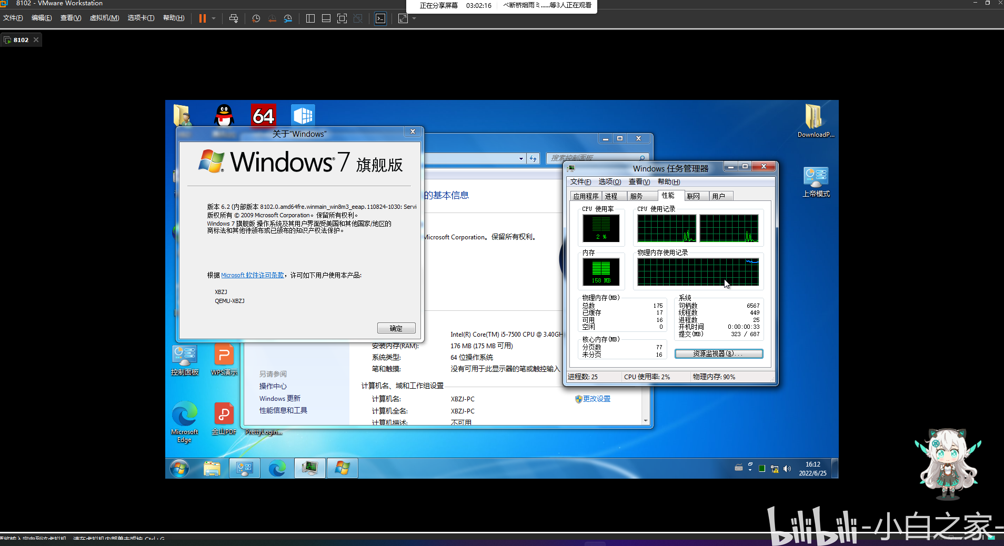Select the 控制面板 desktop icon
This screenshot has height=546, width=1004.
pyautogui.click(x=185, y=360)
